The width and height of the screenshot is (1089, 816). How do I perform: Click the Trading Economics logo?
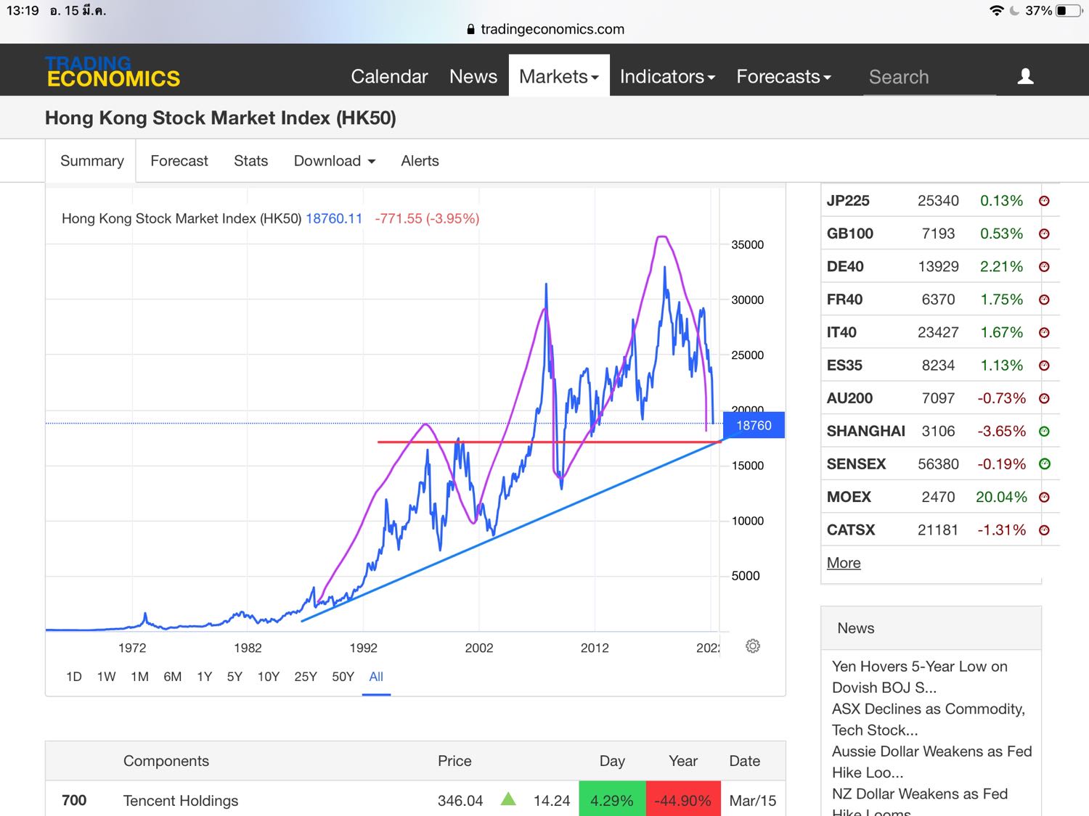[x=113, y=72]
